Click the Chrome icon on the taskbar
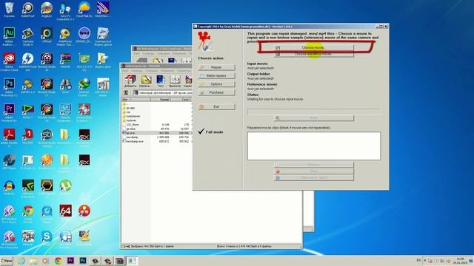 pyautogui.click(x=58, y=261)
